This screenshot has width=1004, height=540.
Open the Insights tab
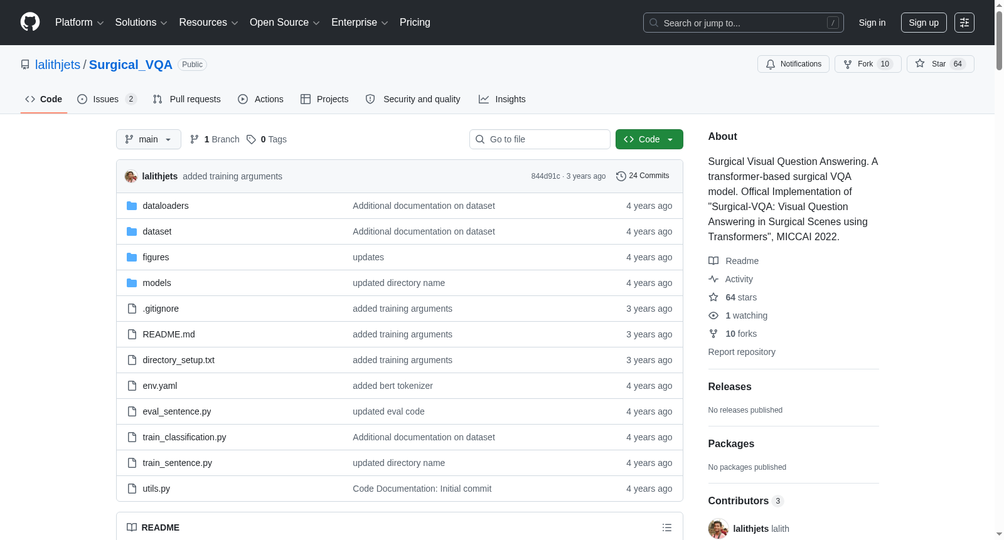point(502,99)
